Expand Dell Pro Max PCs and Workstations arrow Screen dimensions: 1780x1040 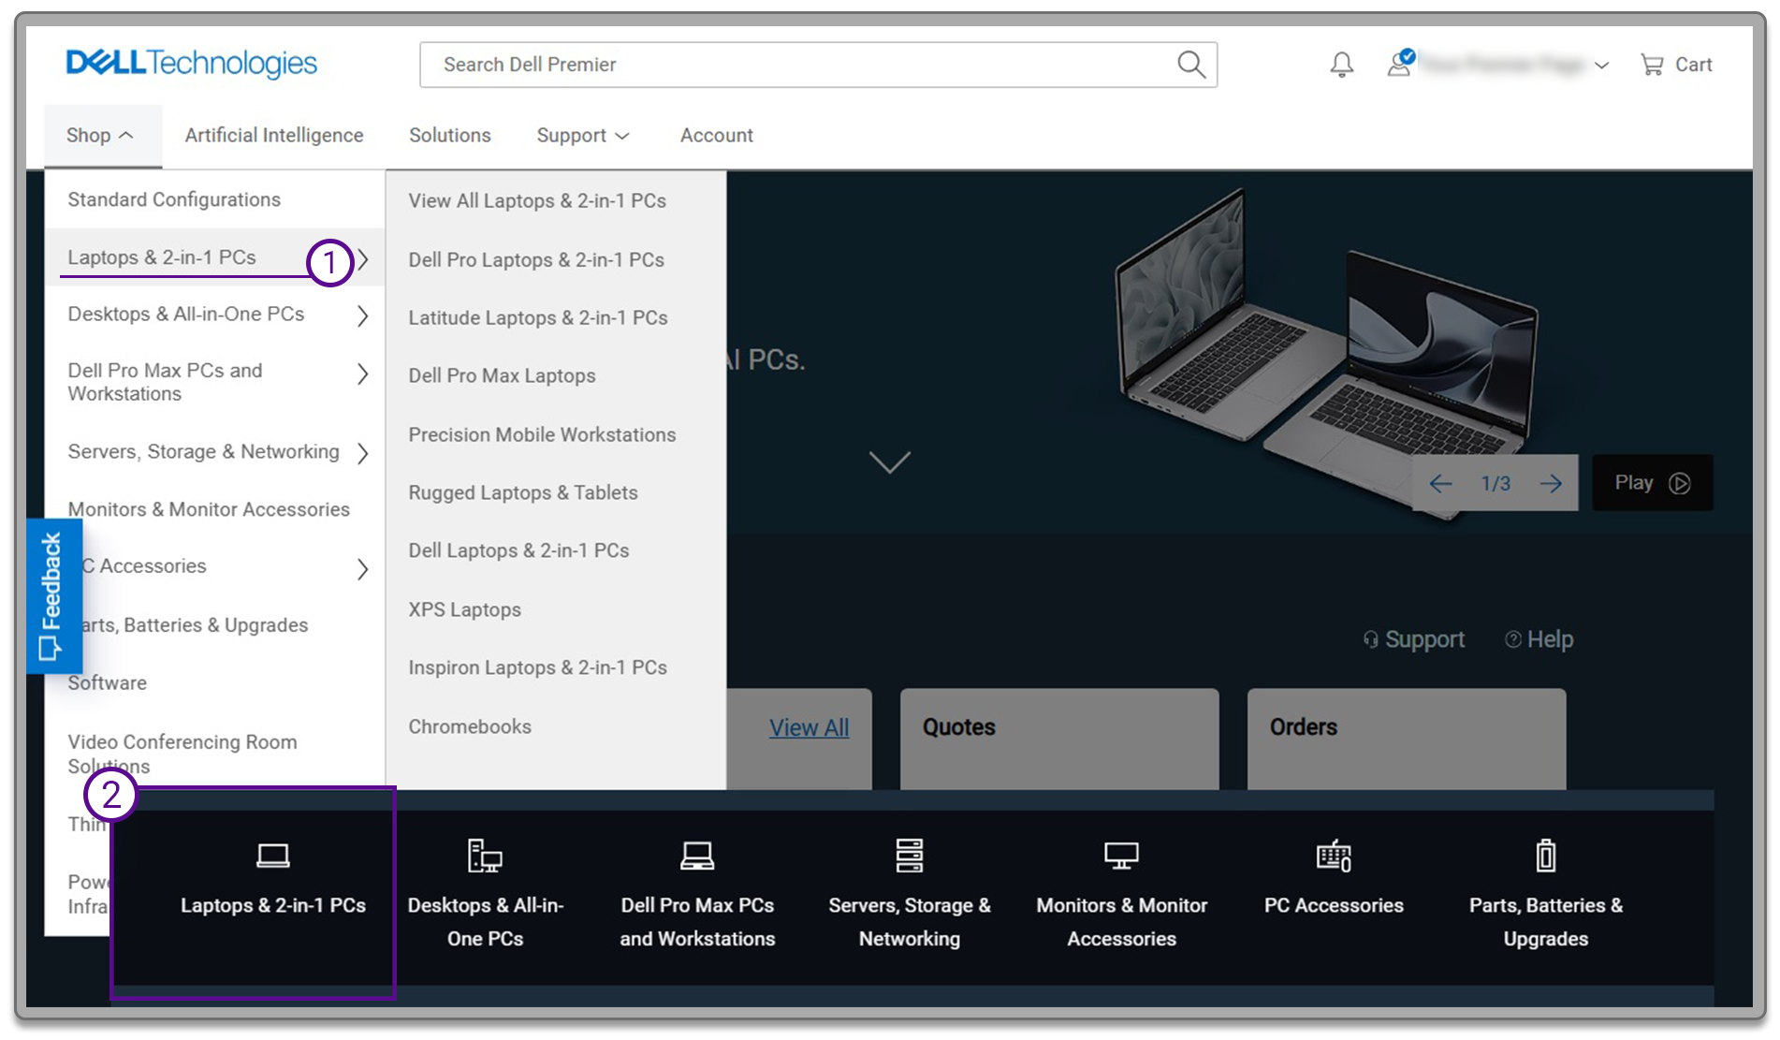pos(363,374)
